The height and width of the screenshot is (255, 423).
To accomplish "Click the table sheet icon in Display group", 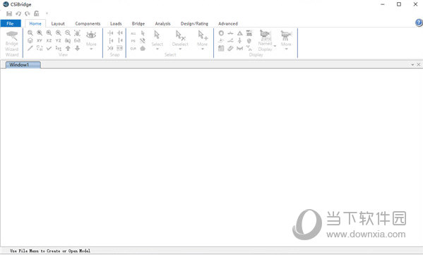I will click(x=221, y=48).
